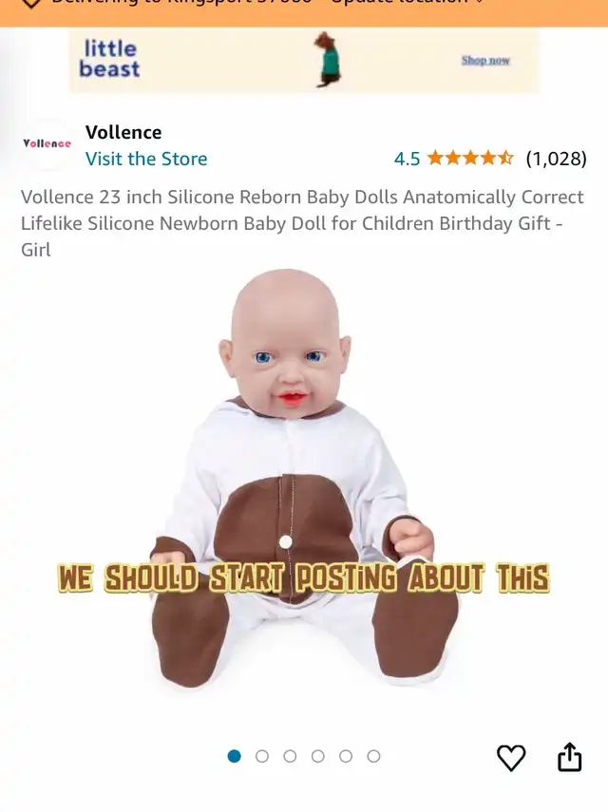The width and height of the screenshot is (608, 812).
Task: Switch to the third carousel image dot
Action: pos(290,756)
